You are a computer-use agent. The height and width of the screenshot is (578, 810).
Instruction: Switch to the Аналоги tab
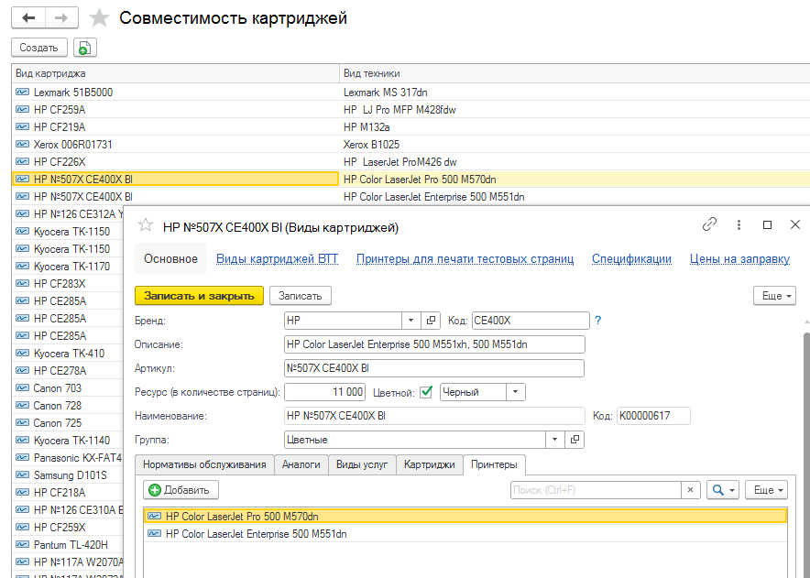(301, 464)
